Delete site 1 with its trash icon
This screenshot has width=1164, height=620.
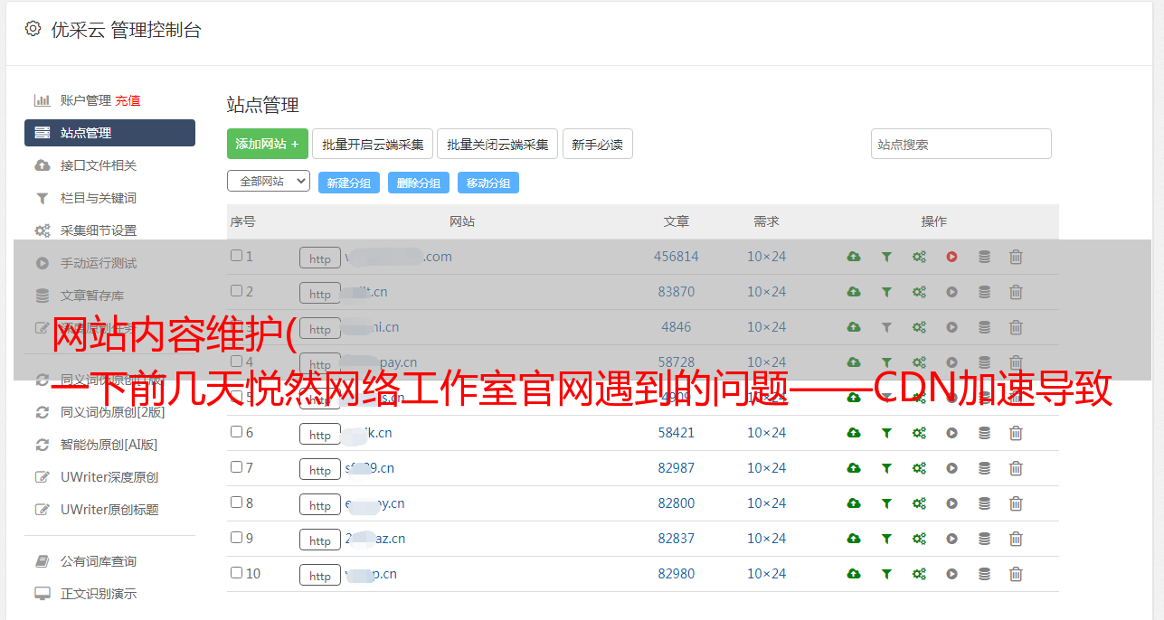(x=1016, y=257)
